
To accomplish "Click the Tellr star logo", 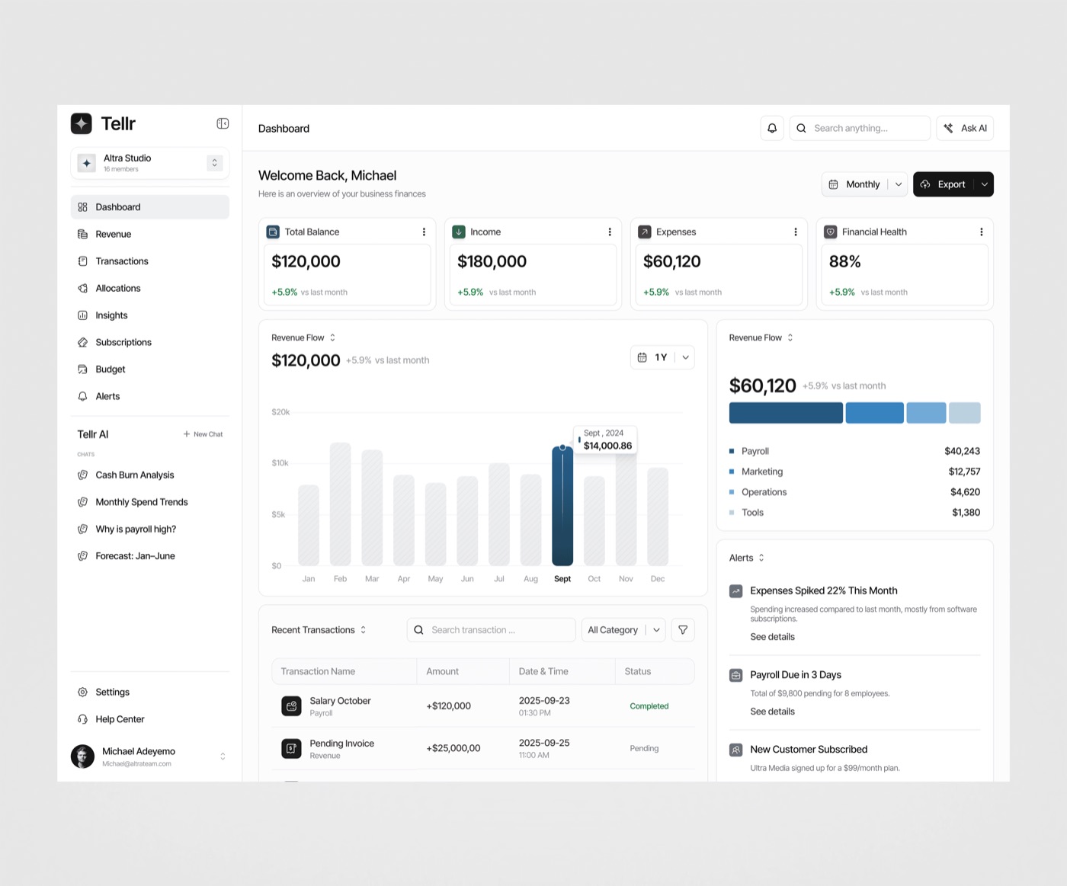I will [x=82, y=123].
